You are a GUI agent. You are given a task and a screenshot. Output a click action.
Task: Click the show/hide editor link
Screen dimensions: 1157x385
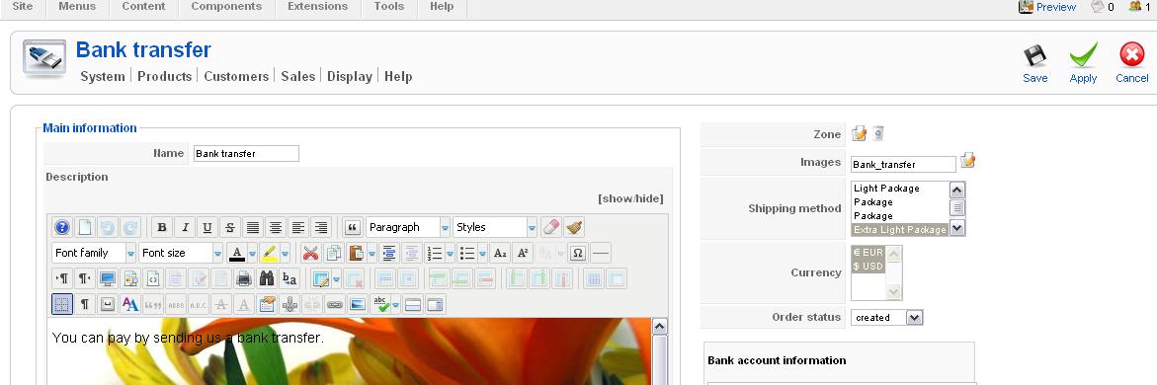point(631,198)
